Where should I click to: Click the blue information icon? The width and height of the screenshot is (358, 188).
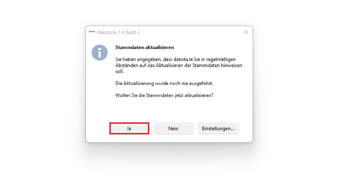99,52
